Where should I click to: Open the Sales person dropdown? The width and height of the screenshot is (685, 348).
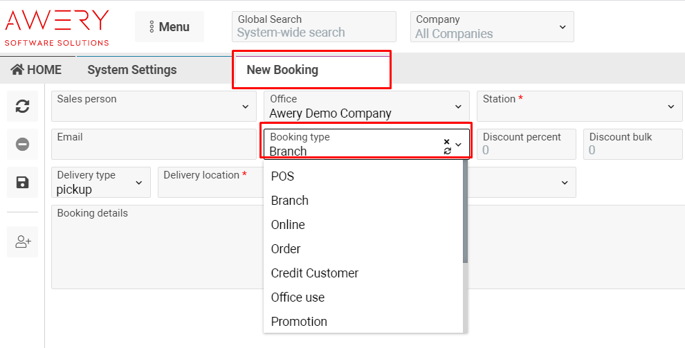(x=153, y=106)
